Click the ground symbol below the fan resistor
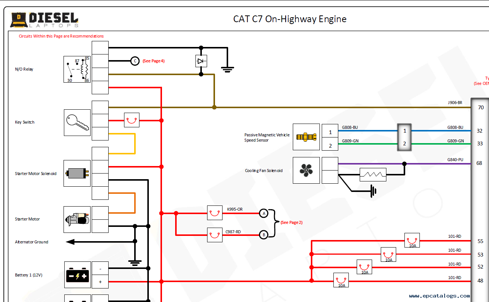This screenshot has height=302, width=489. coord(373,191)
